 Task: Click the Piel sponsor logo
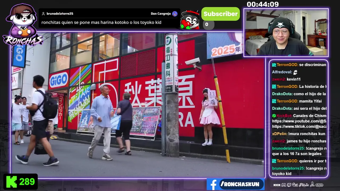pyautogui.click(x=295, y=185)
